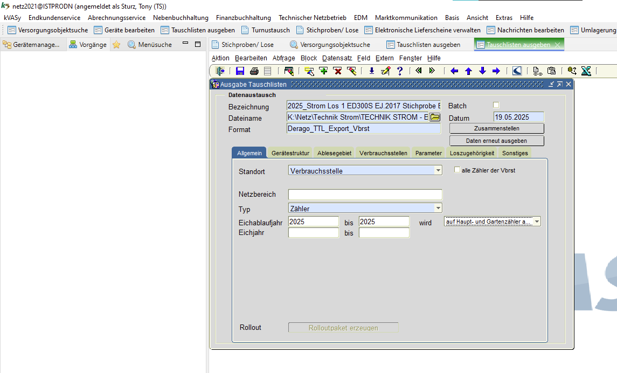Click the red X delete record icon
Screen dimensions: 617x373
tap(337, 71)
